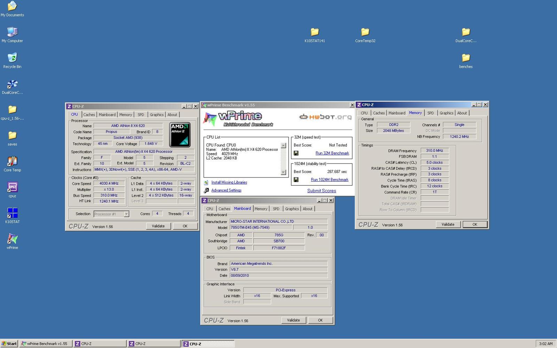Image resolution: width=557 pixels, height=348 pixels.
Task: Select Graphics tab in bottom Mainboard CPU-Z window
Action: point(292,209)
